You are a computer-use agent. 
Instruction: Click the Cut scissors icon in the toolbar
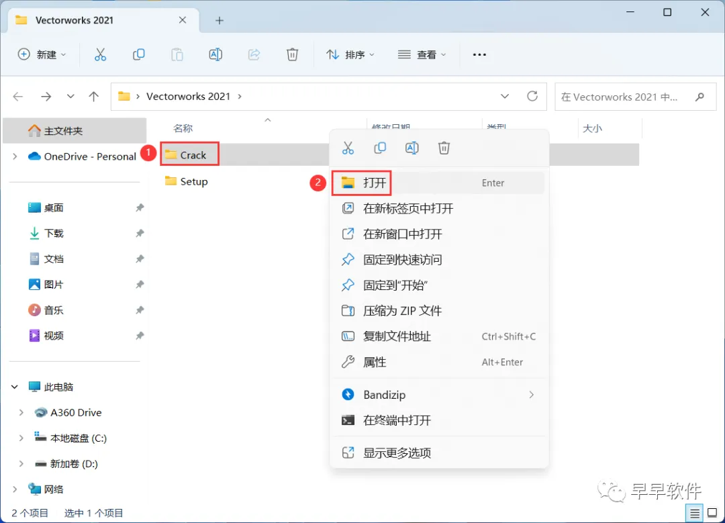(100, 54)
